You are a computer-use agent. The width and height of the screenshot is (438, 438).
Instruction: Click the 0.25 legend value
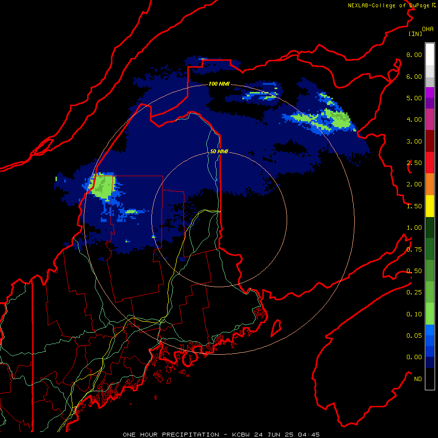pos(414,292)
